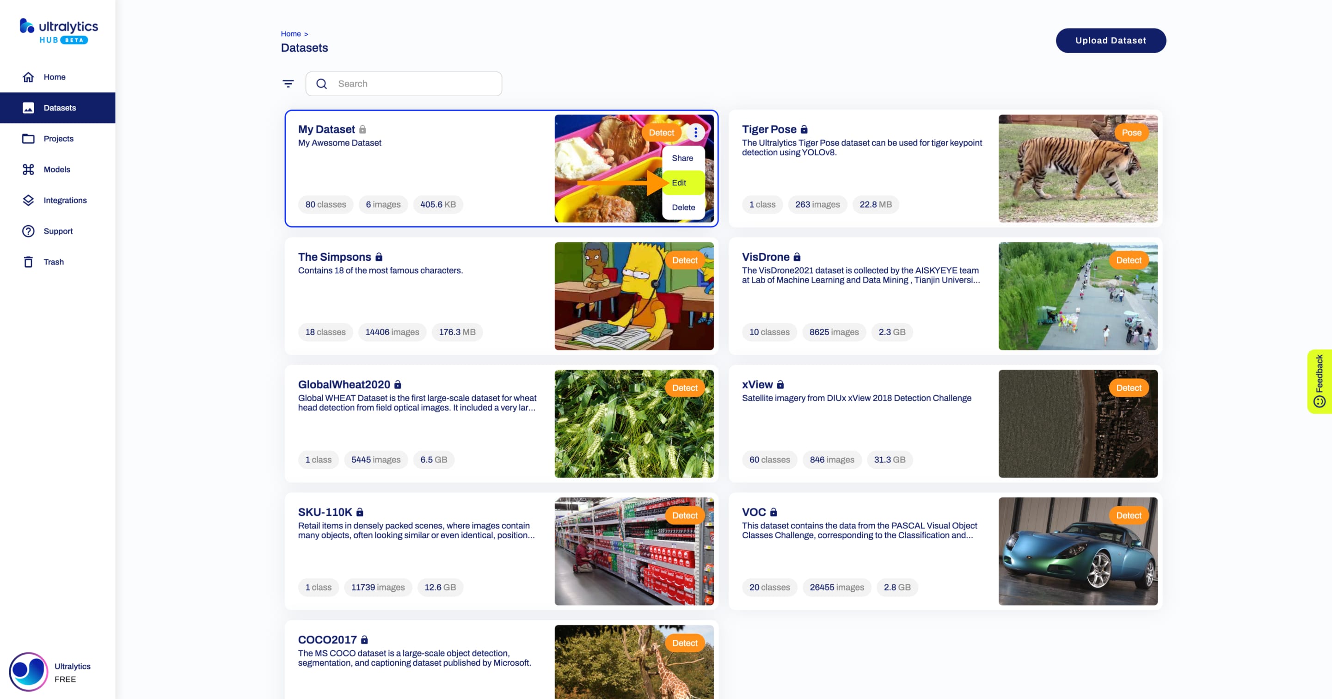Click the Detect button on The Simpsons

tap(685, 260)
